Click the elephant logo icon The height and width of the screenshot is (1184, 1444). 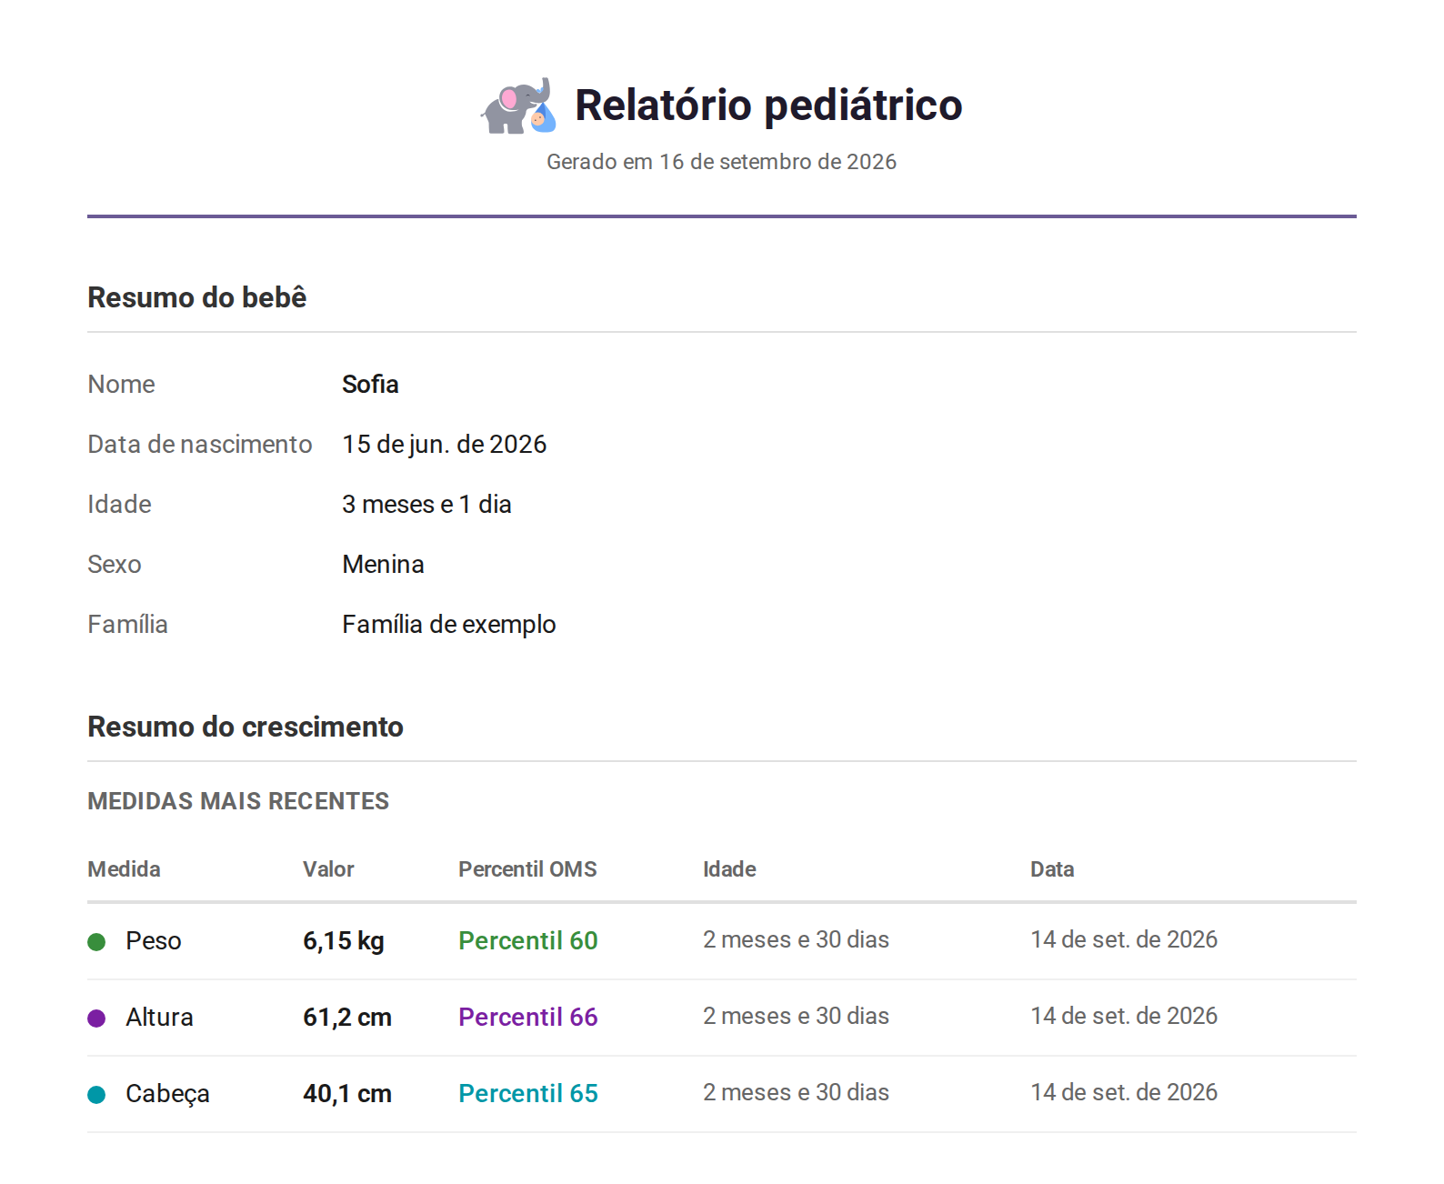[x=518, y=105]
